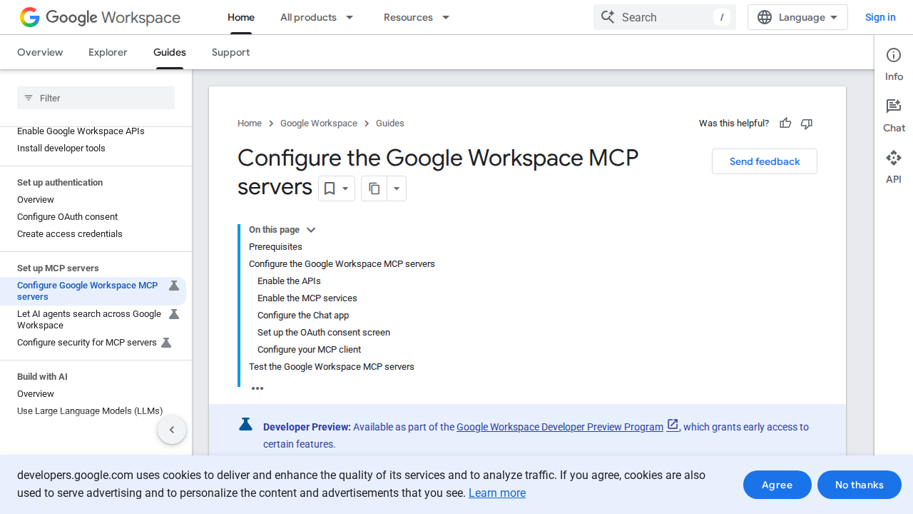The image size is (913, 514).
Task: Open Create access credentials in sidebar
Action: coord(70,234)
